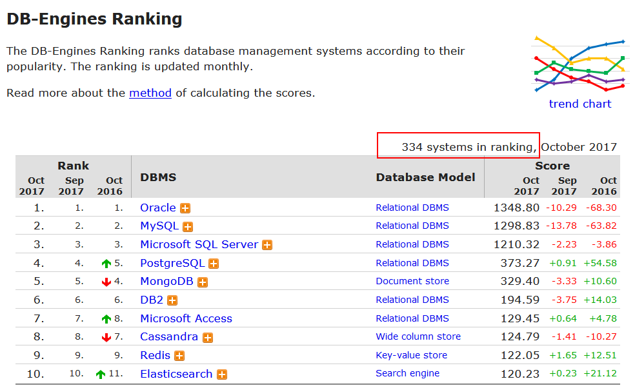
Task: Open the Oracle DBMS link
Action: pyautogui.click(x=158, y=208)
